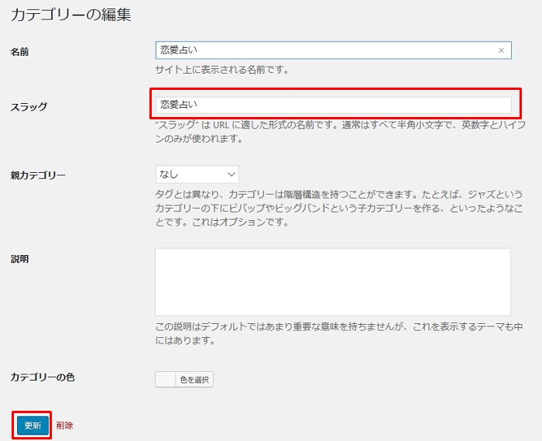The height and width of the screenshot is (441, 542).
Task: Click the スラッグ label
Action: [29, 106]
